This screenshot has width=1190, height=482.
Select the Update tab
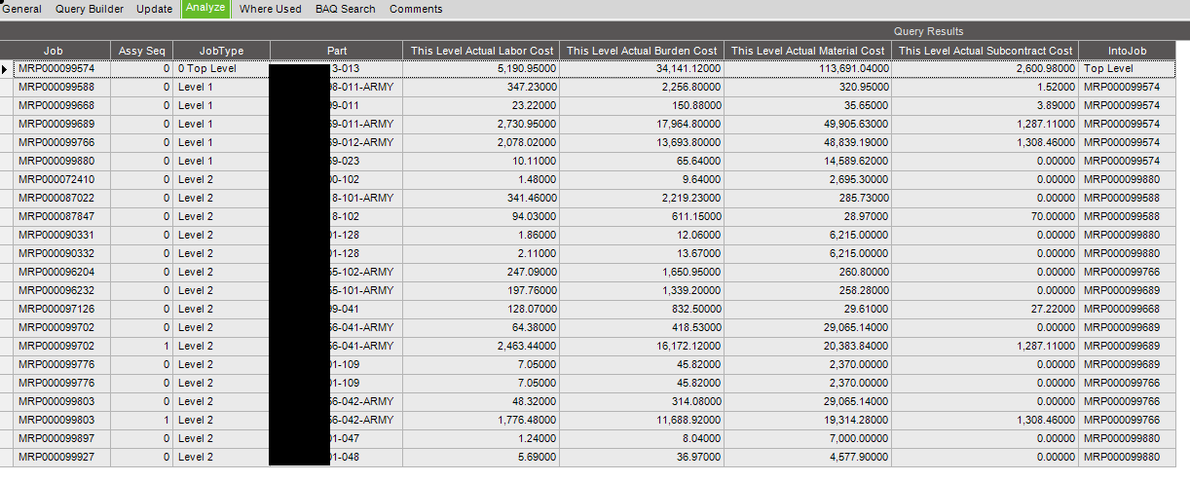click(x=155, y=9)
